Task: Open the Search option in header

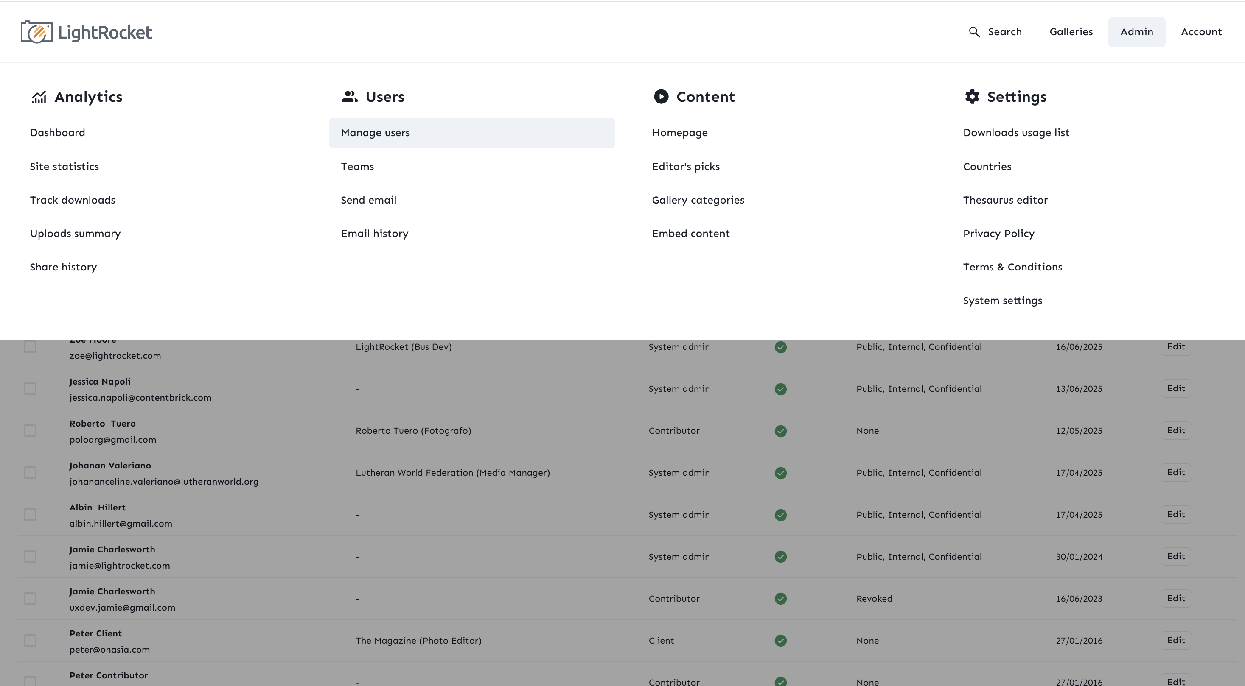Action: click(x=995, y=32)
